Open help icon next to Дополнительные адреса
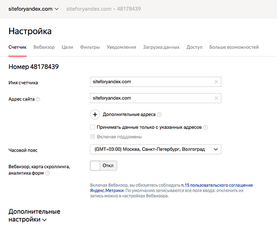277x229 pixels. 159,115
